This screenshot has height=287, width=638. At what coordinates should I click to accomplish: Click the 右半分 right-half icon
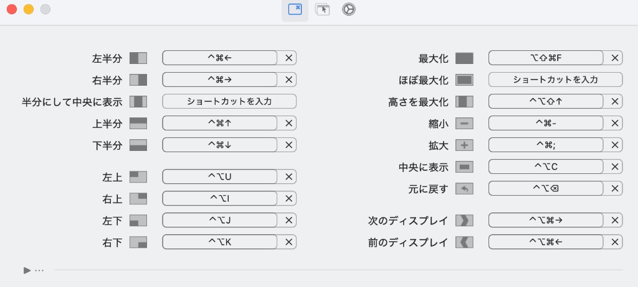point(138,80)
